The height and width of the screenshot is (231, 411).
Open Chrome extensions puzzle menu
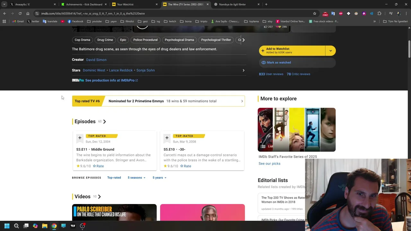tap(380, 13)
